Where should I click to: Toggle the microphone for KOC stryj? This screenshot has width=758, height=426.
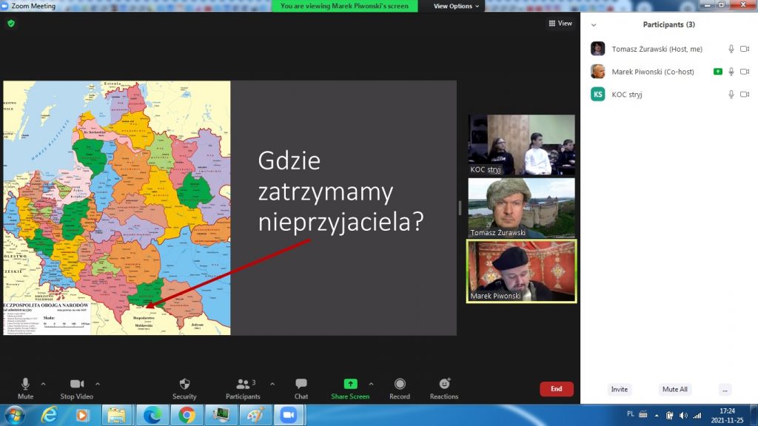pyautogui.click(x=731, y=95)
